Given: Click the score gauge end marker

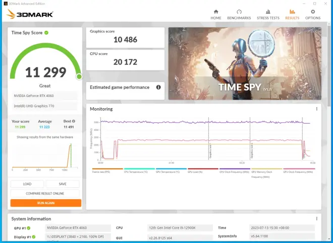Looking at the screenshot, I should (79, 77).
